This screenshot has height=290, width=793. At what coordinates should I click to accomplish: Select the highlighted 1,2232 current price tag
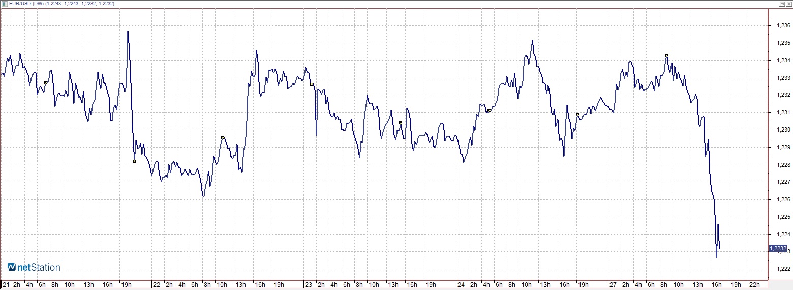(778, 248)
